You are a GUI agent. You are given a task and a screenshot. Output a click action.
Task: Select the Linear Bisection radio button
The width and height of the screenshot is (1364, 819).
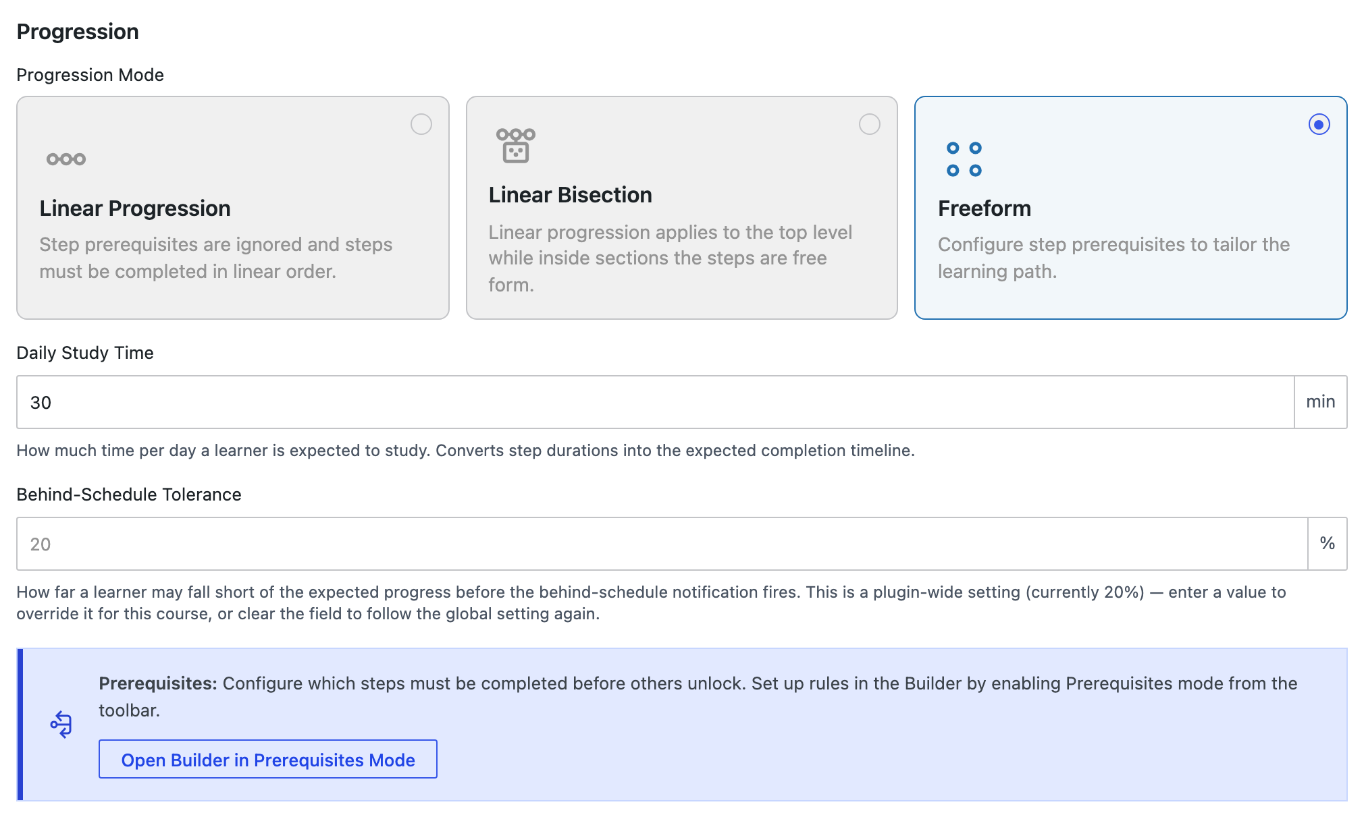coord(870,124)
